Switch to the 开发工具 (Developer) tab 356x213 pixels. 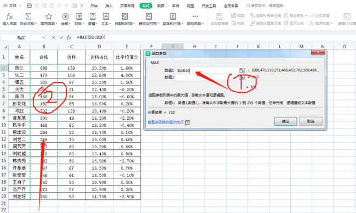click(x=209, y=5)
